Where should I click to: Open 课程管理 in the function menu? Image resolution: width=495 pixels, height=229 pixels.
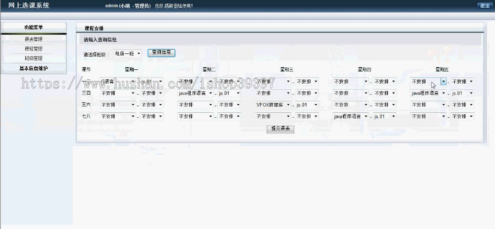(34, 48)
